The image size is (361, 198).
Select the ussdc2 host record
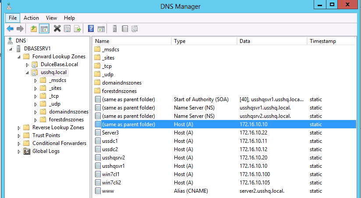[x=225, y=149]
